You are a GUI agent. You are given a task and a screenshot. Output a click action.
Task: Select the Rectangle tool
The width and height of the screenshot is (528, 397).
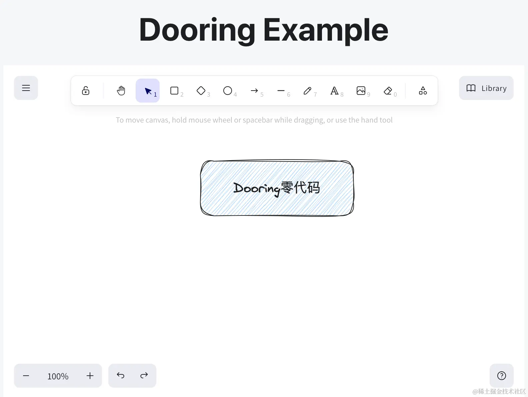click(174, 91)
